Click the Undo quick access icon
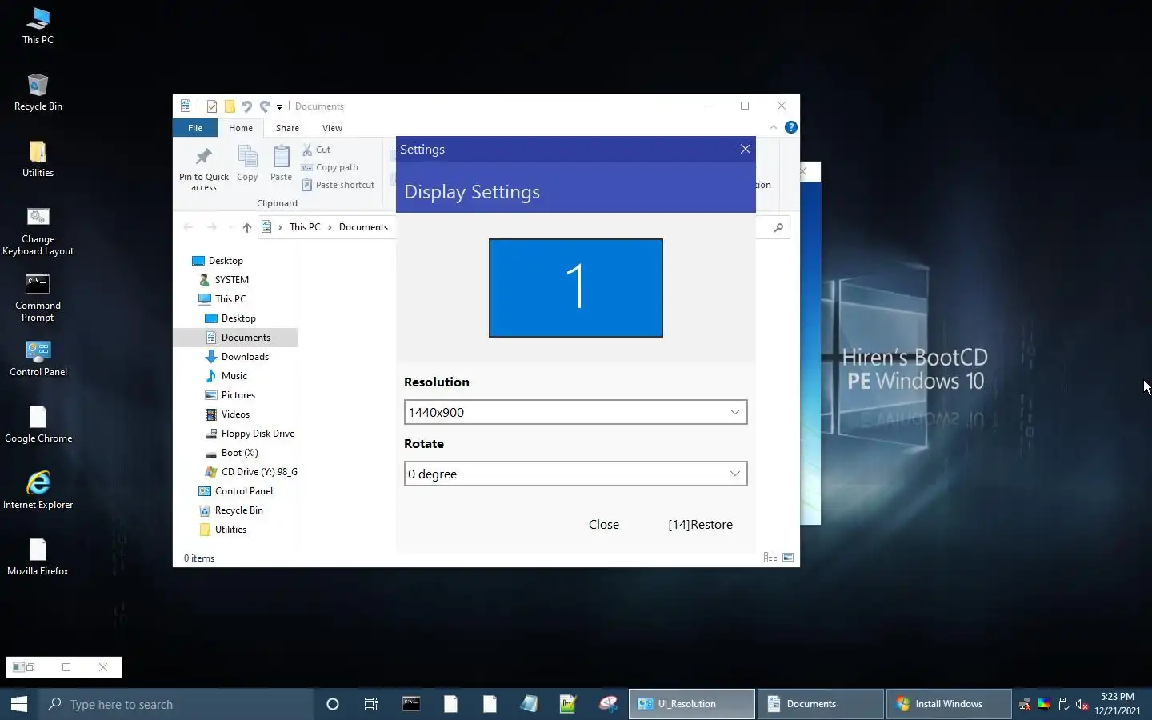Image resolution: width=1152 pixels, height=720 pixels. [246, 106]
